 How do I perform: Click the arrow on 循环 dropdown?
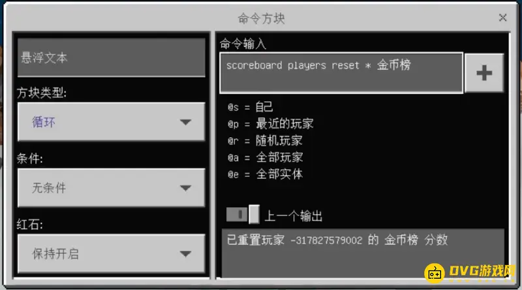click(x=185, y=122)
